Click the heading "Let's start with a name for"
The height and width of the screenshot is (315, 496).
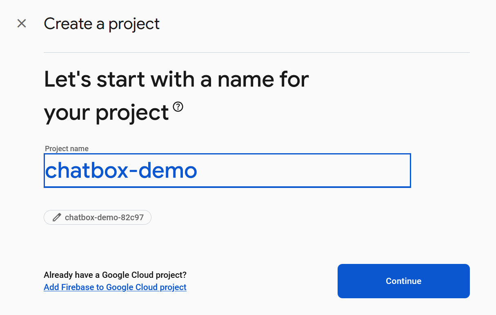pyautogui.click(x=176, y=79)
